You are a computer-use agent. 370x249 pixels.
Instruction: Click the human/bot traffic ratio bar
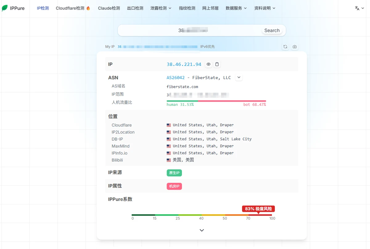[x=216, y=101]
